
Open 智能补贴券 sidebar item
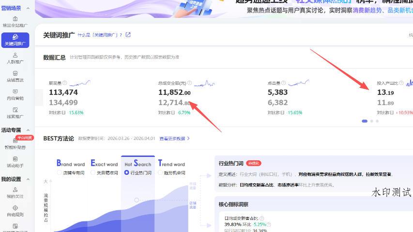pyautogui.click(x=15, y=144)
